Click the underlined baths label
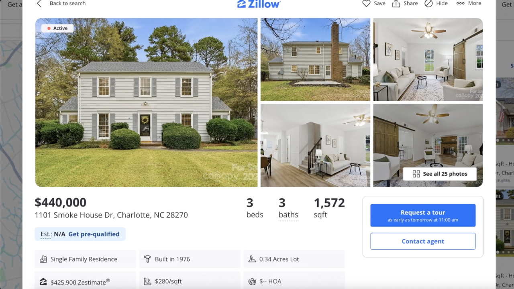Viewport: 514px width, 289px height. click(288, 215)
